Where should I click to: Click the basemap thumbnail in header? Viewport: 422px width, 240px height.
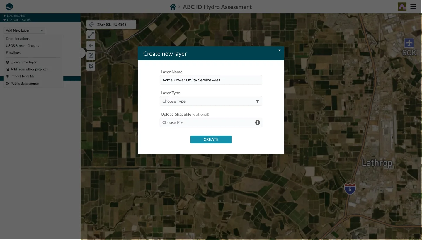[402, 7]
